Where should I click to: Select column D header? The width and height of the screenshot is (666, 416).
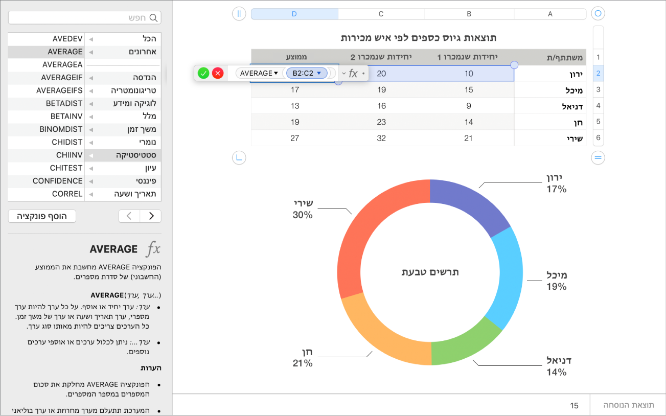[294, 14]
